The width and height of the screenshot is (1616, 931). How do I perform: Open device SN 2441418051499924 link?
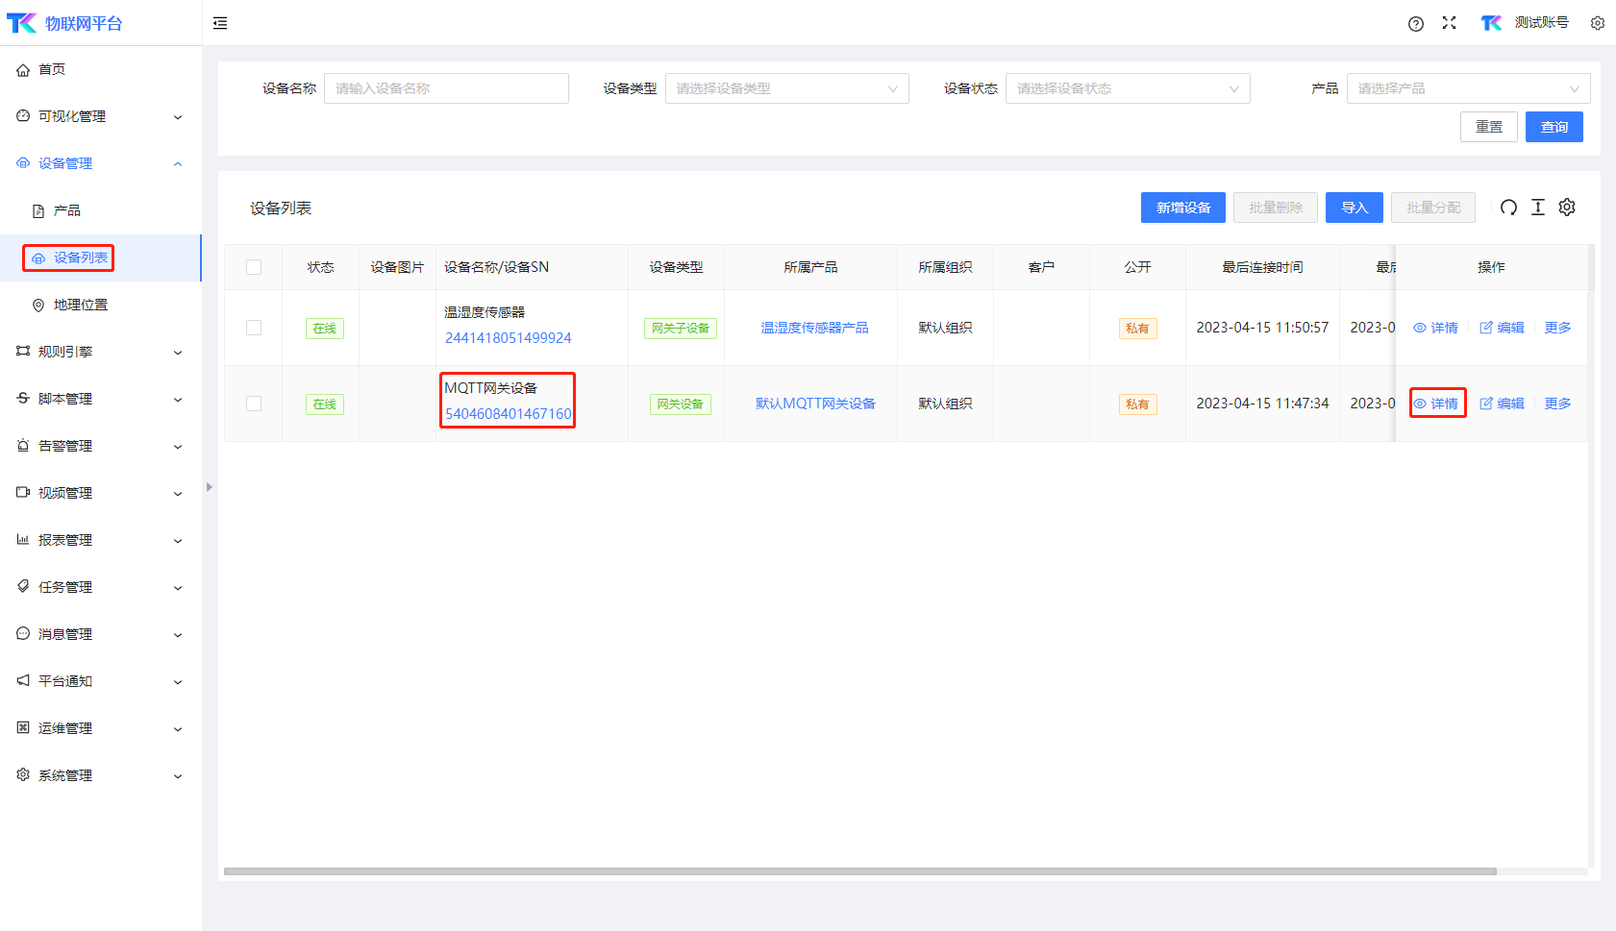508,338
